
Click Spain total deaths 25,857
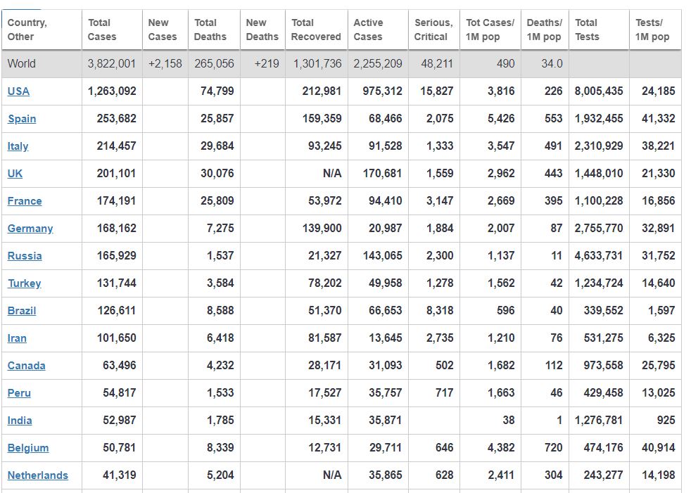pyautogui.click(x=217, y=119)
